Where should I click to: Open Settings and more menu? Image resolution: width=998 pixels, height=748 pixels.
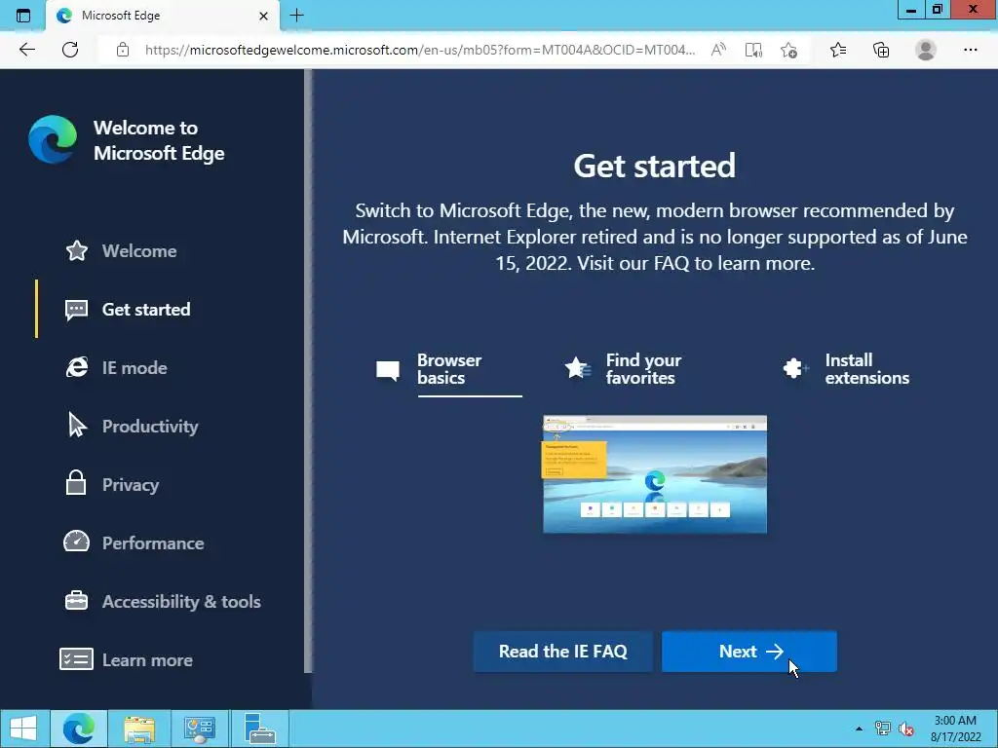pyautogui.click(x=970, y=50)
